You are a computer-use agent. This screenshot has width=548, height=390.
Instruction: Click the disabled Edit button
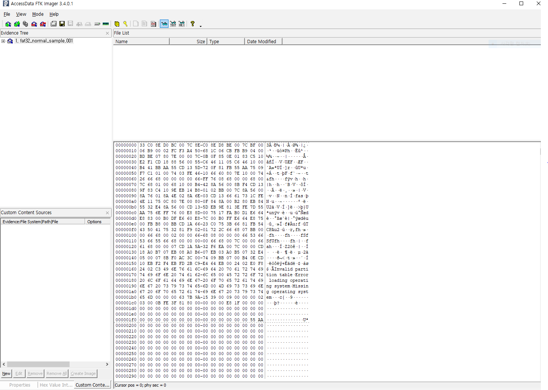pyautogui.click(x=19, y=373)
